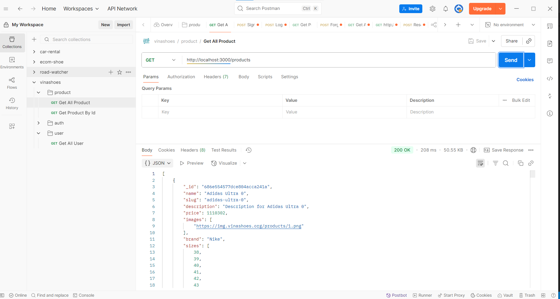Open the Settings gear icon

click(432, 9)
